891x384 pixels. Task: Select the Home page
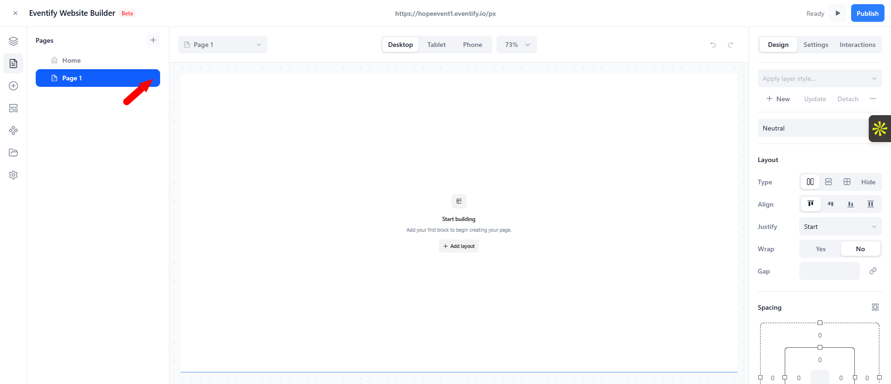tap(98, 60)
